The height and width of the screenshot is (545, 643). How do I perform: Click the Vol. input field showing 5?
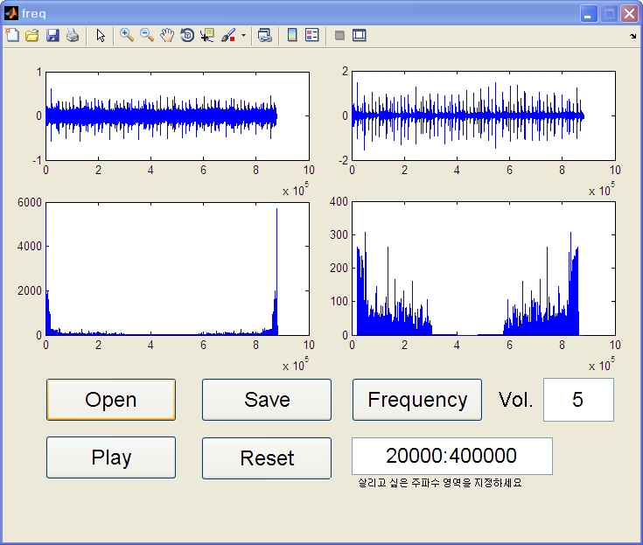[x=578, y=400]
